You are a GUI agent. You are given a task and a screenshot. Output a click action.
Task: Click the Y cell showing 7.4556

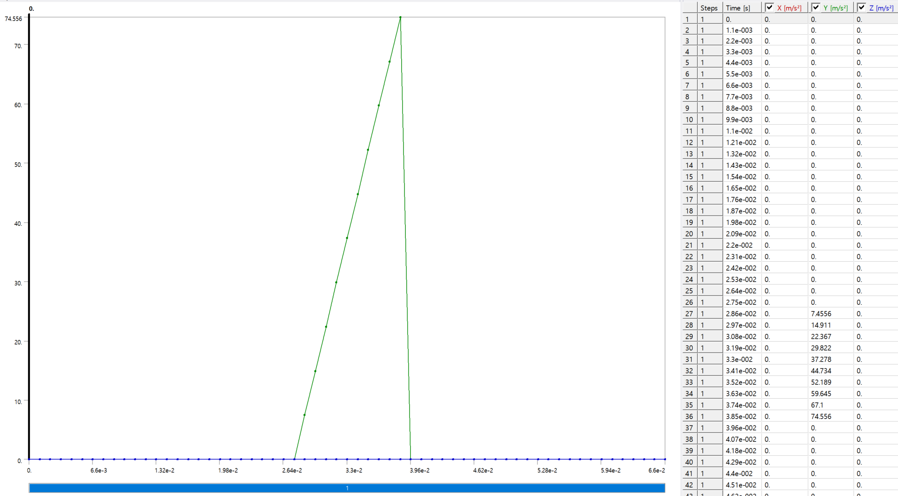821,314
